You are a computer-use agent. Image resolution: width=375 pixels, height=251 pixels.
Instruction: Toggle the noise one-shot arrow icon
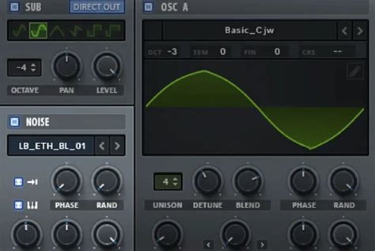pos(32,182)
